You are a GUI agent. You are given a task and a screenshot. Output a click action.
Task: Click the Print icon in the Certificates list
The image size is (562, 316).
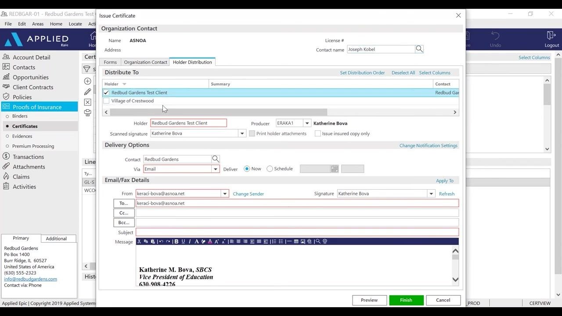click(88, 113)
